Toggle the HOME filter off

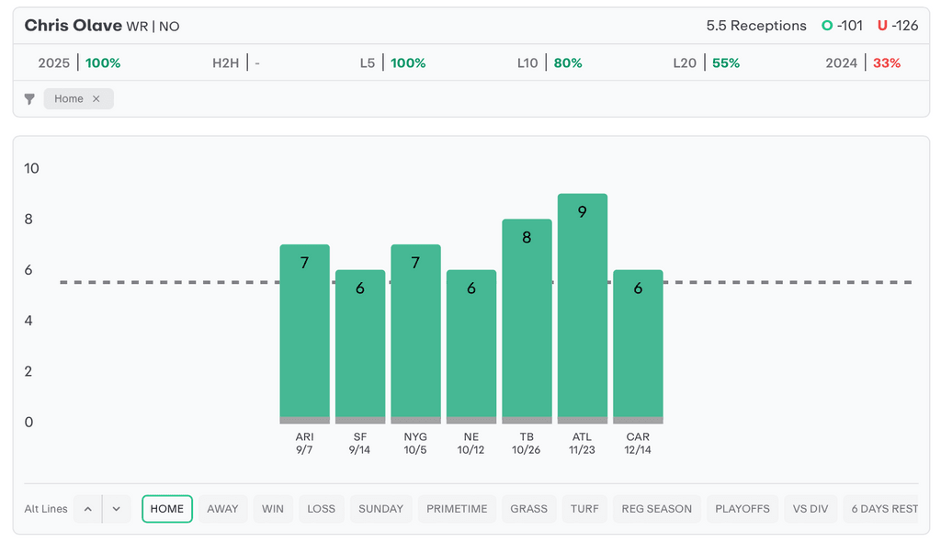(x=167, y=509)
